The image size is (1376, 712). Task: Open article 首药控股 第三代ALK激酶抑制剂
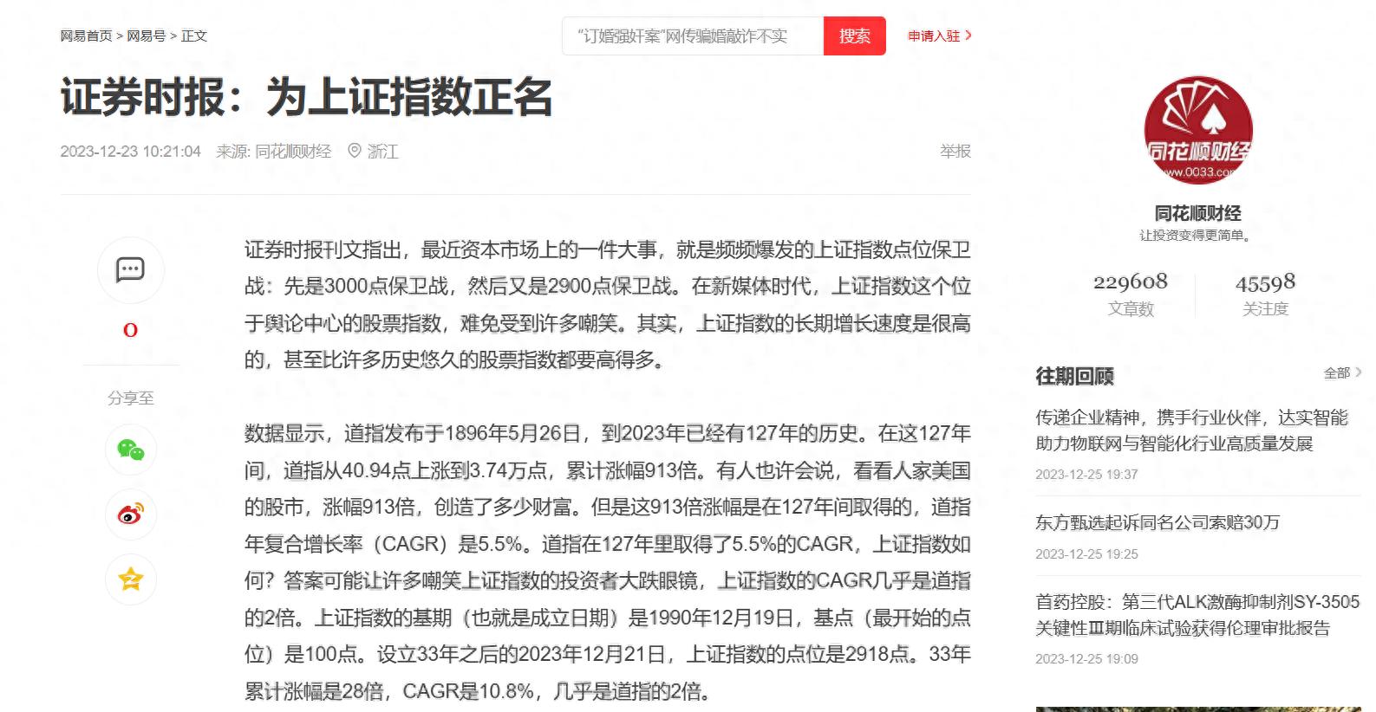coord(1197,614)
